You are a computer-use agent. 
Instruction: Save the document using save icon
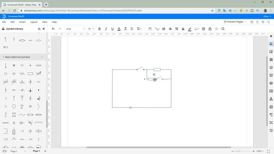(252, 22)
